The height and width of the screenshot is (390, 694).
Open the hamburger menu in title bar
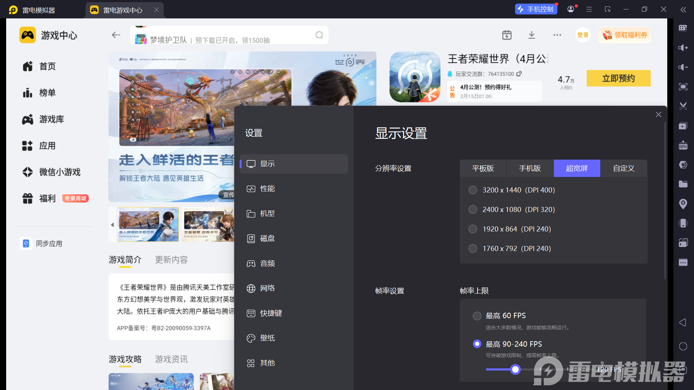[589, 9]
